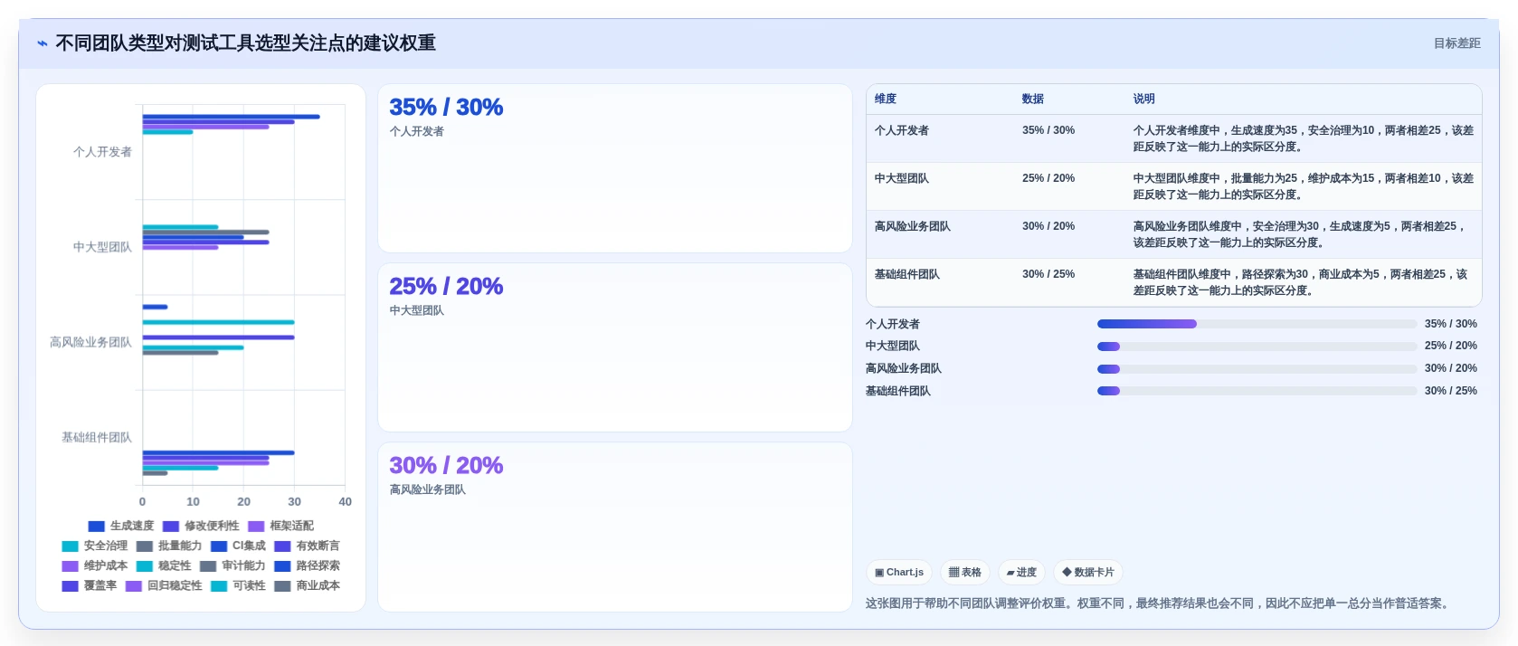1518x646 pixels.
Task: Click the 高风险业务团队 caption under the third card
Action: click(x=428, y=489)
